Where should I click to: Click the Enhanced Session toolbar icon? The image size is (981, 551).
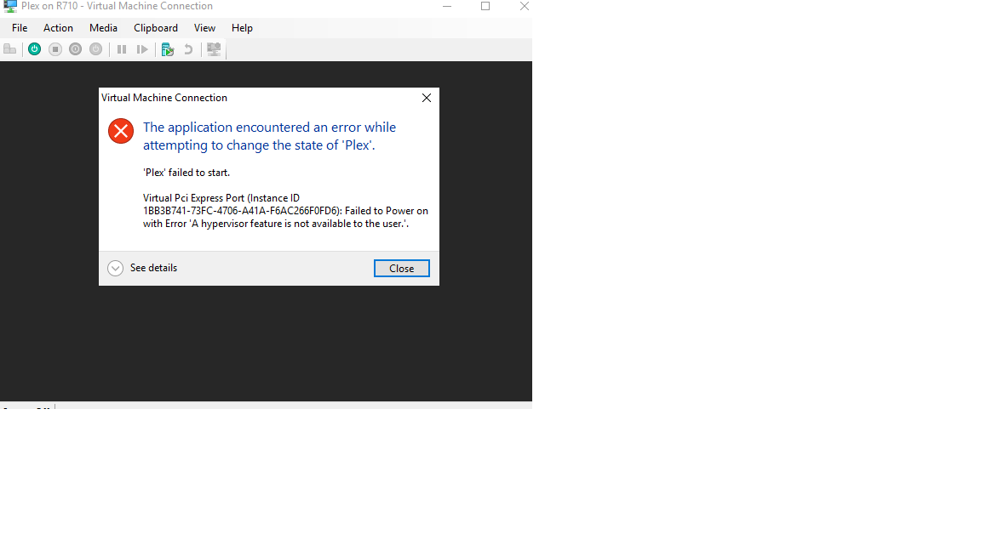click(214, 49)
